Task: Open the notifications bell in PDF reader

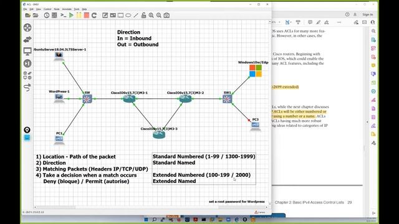Action: click(x=355, y=14)
